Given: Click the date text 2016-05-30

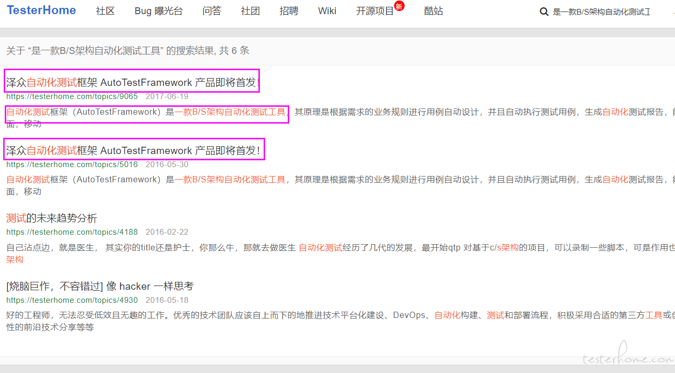Looking at the screenshot, I should pos(167,164).
